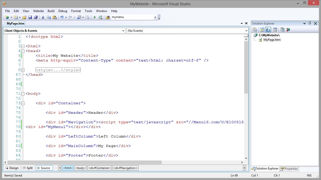Switch to Split view
Viewport: 321px width, 180px height.
28,168
